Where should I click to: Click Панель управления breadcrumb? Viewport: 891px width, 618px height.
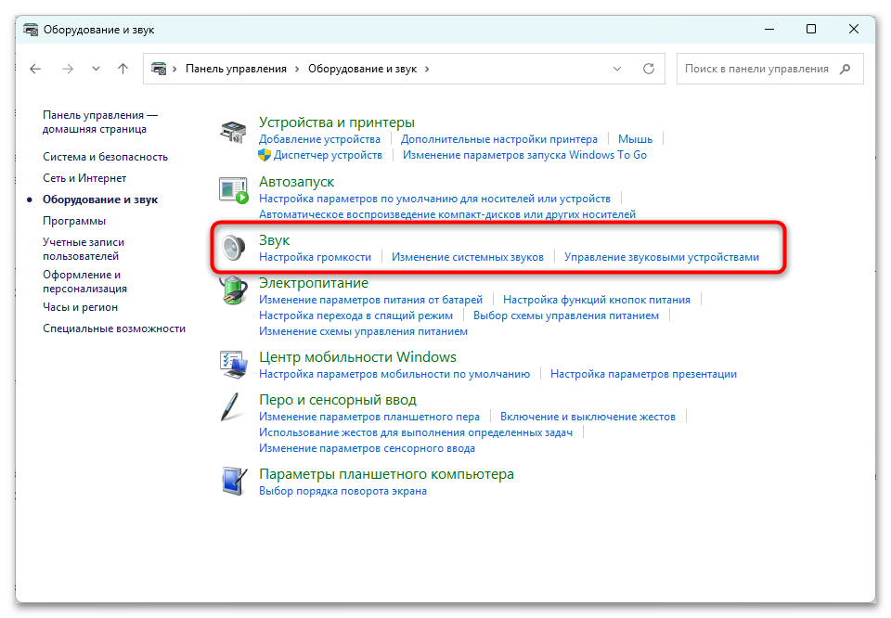coord(236,69)
